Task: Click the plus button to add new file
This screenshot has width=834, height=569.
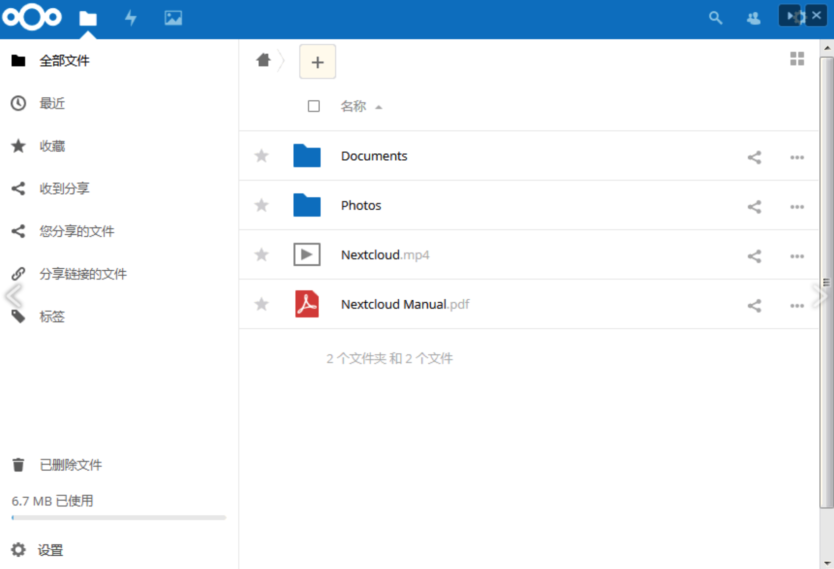Action: coord(317,62)
